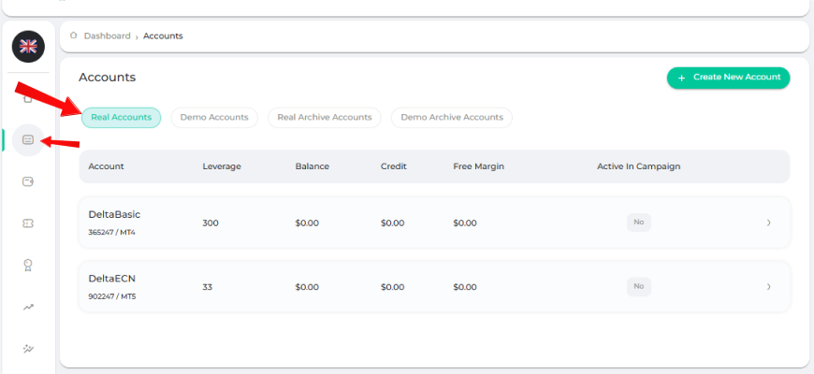
Task: Click account number 365247 / MT4
Action: pyautogui.click(x=111, y=233)
